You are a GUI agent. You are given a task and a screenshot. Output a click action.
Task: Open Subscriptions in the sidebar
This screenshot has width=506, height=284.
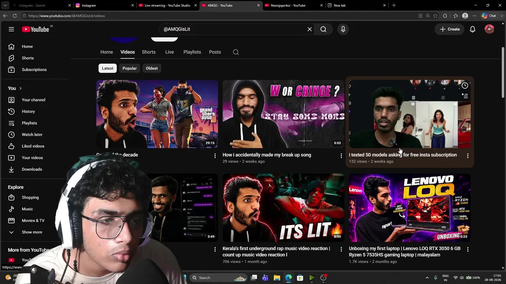34,69
